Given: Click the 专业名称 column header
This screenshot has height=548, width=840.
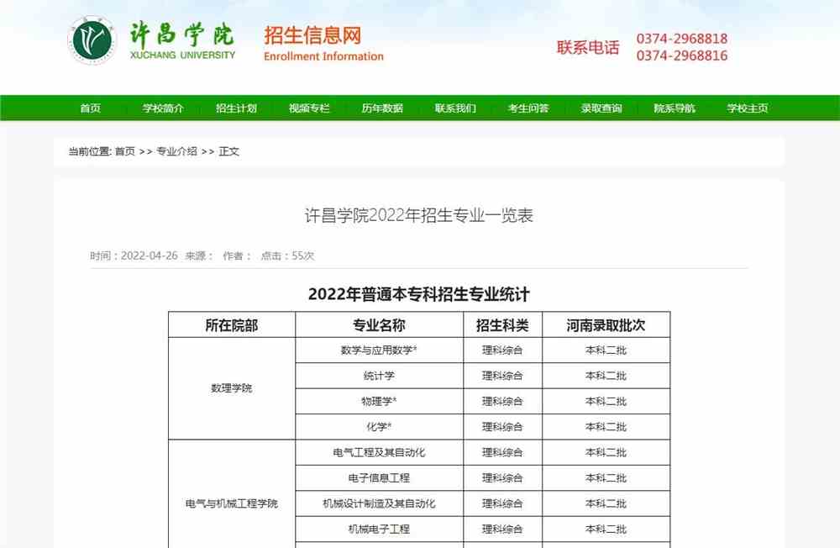Looking at the screenshot, I should (x=379, y=325).
